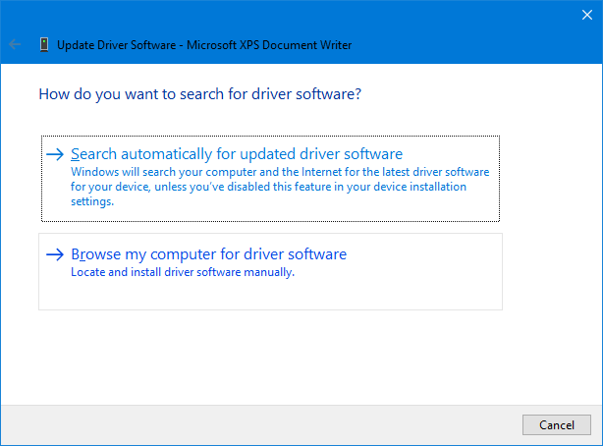The height and width of the screenshot is (446, 603).
Task: Click the back arrow in title bar
Action: pos(15,44)
